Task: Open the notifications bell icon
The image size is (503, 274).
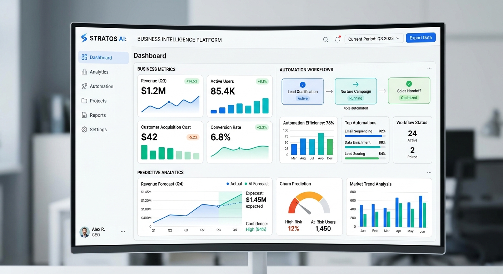Action: coord(338,39)
